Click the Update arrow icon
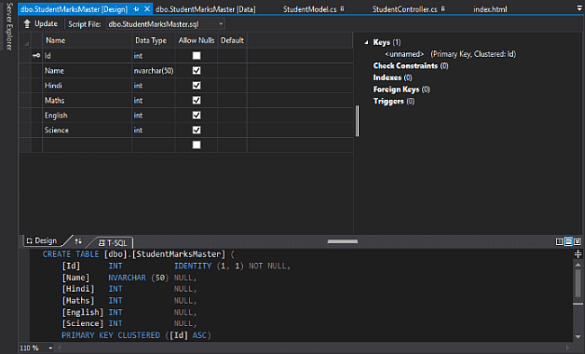Image resolution: width=585 pixels, height=354 pixels. point(27,24)
